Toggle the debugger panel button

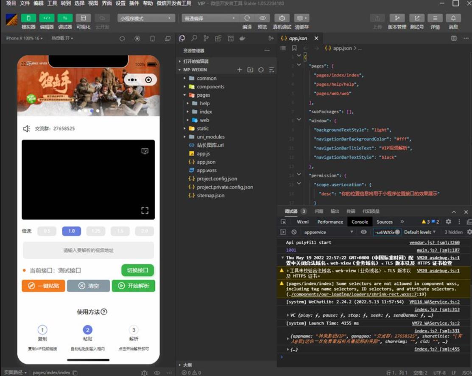(65, 18)
